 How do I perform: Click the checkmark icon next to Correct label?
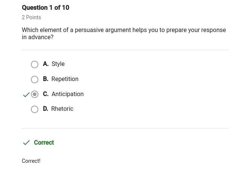(26, 142)
